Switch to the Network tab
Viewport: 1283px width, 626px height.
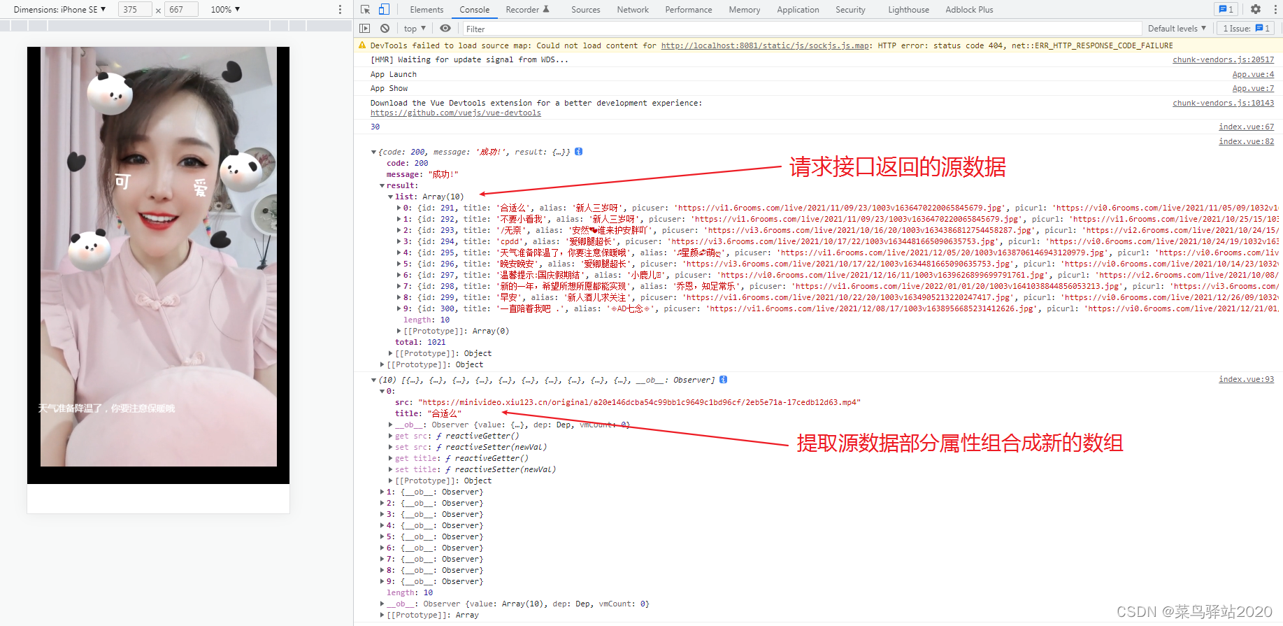pyautogui.click(x=633, y=10)
